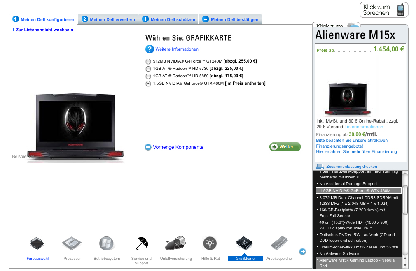Viewport: 416px width, 271px height.
Task: Open the Meinen Dell konfigurieren tab
Action: tap(43, 19)
